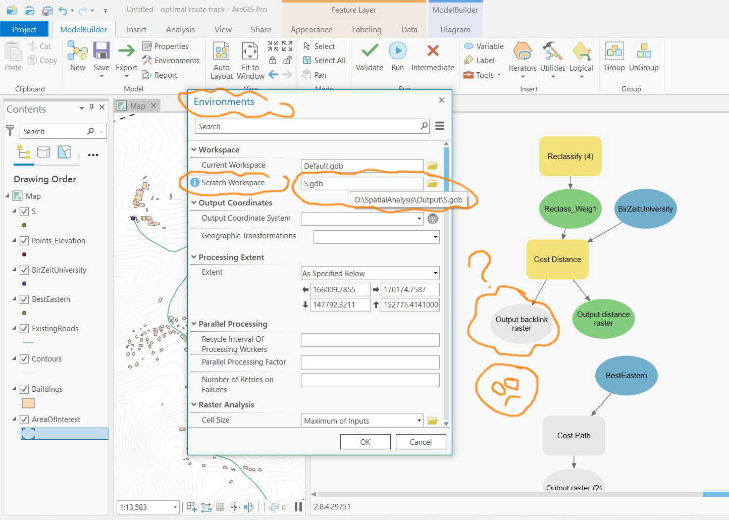The width and height of the screenshot is (729, 520).
Task: Open the Cell Size dropdown
Action: click(x=419, y=421)
